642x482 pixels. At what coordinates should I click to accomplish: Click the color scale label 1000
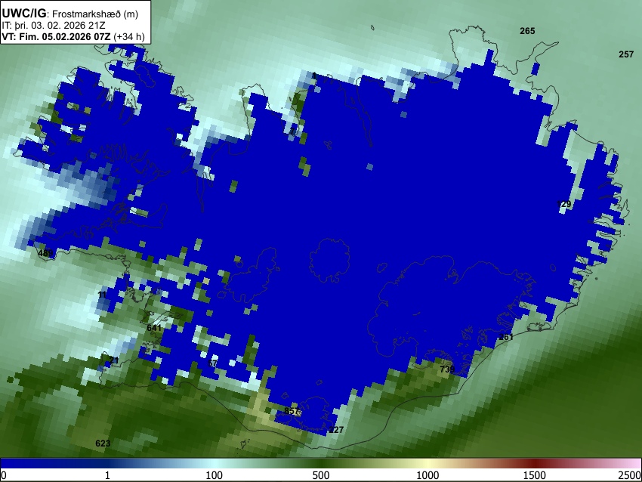tap(427, 475)
